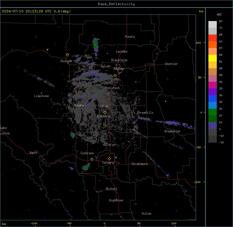Click the Ponoka city label
The width and height of the screenshot is (233, 227).
pyautogui.click(x=130, y=37)
